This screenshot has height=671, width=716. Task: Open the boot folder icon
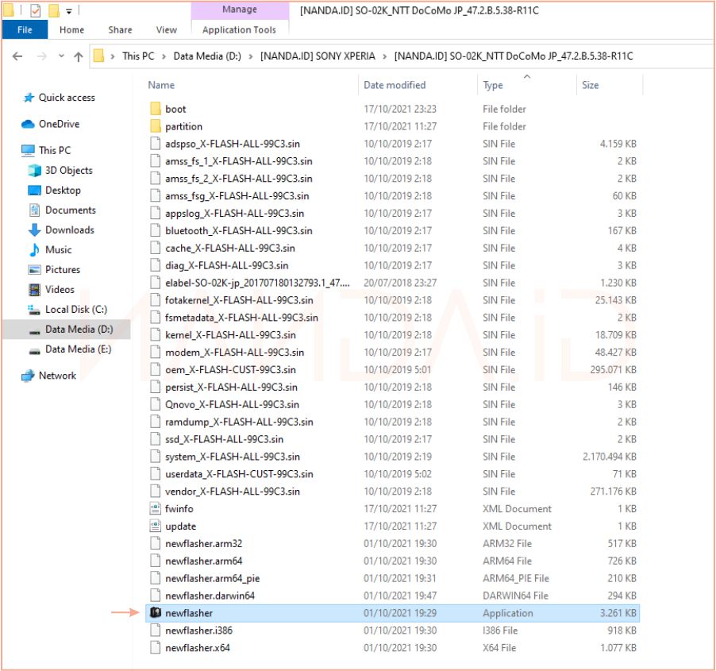point(156,109)
